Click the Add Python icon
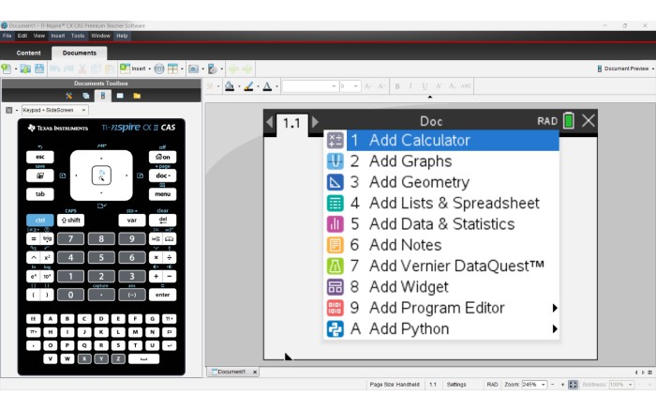656x411 pixels. coord(335,328)
